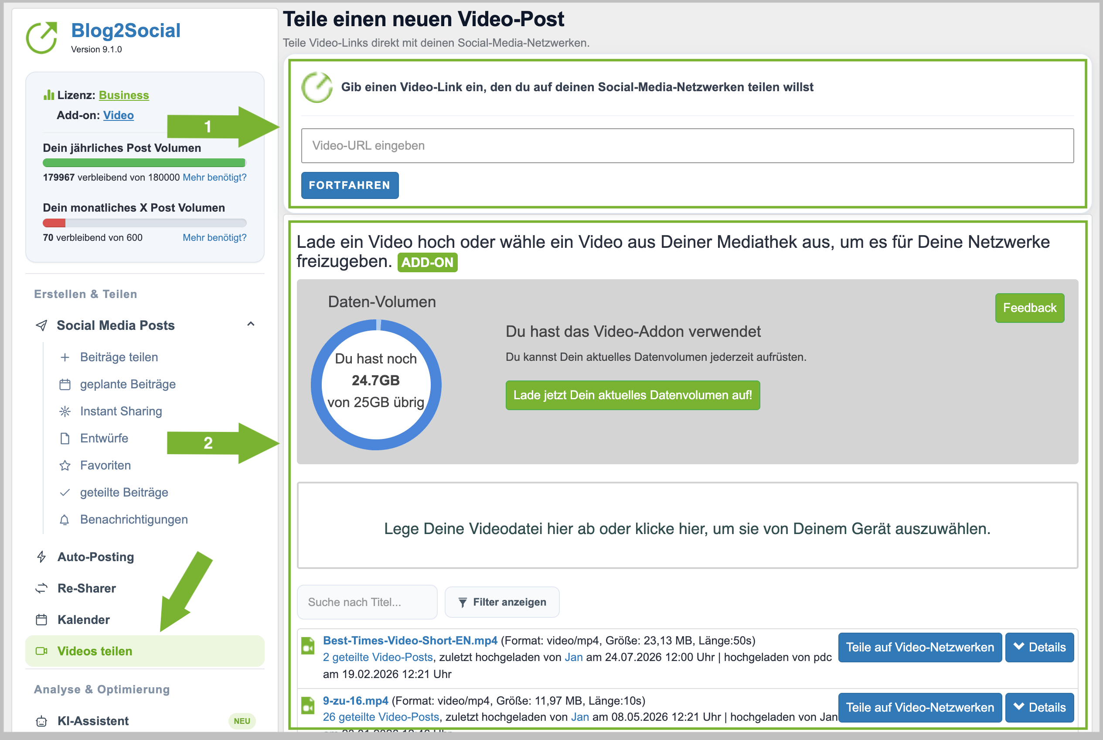Focus the Video-URL eingeben field
This screenshot has height=740, width=1103.
[688, 146]
